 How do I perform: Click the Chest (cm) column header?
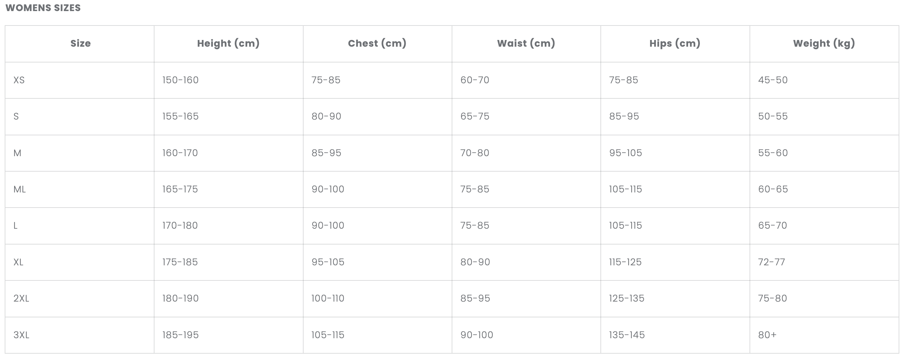pyautogui.click(x=377, y=43)
